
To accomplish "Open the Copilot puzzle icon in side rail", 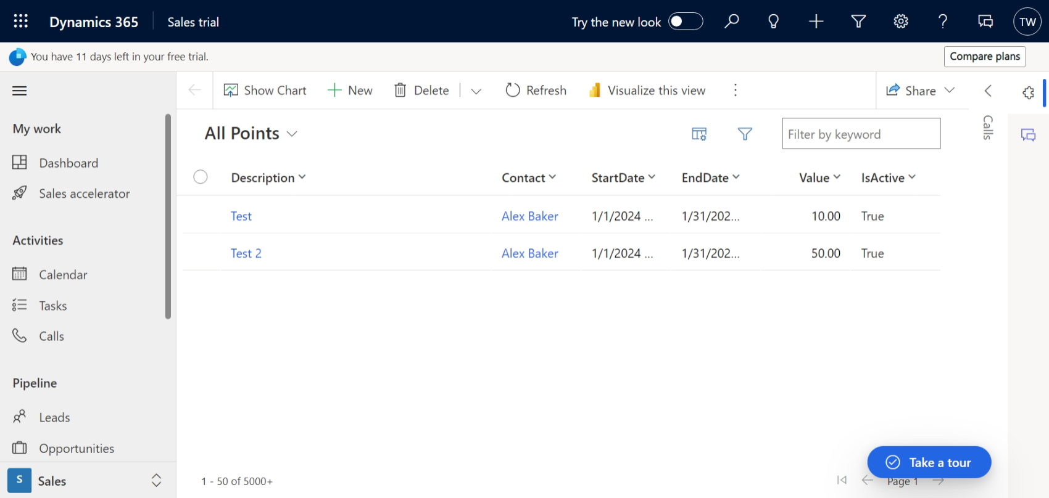I will click(x=1028, y=92).
